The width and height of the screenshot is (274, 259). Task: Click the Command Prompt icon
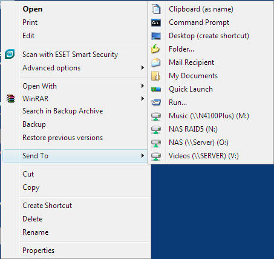point(156,22)
